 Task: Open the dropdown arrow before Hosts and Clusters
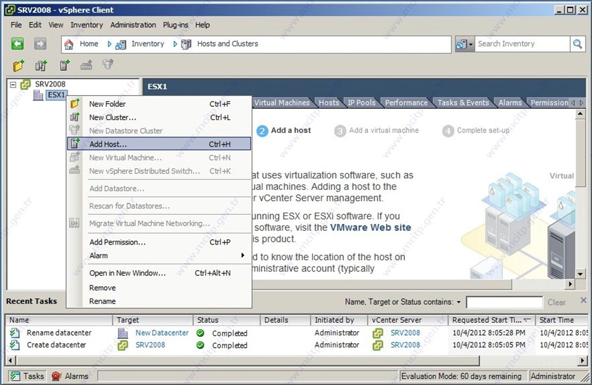coord(175,44)
